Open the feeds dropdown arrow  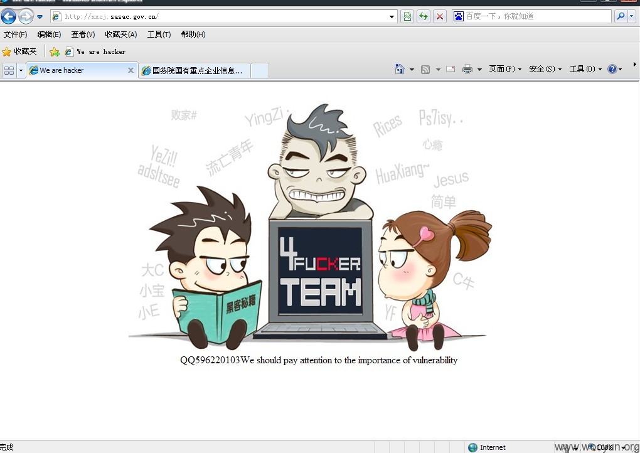(x=438, y=70)
